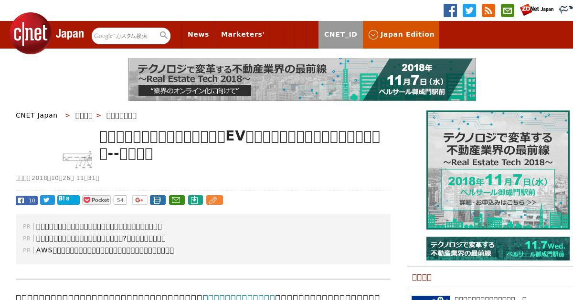
Task: Print the article via printer icon
Action: 158,200
